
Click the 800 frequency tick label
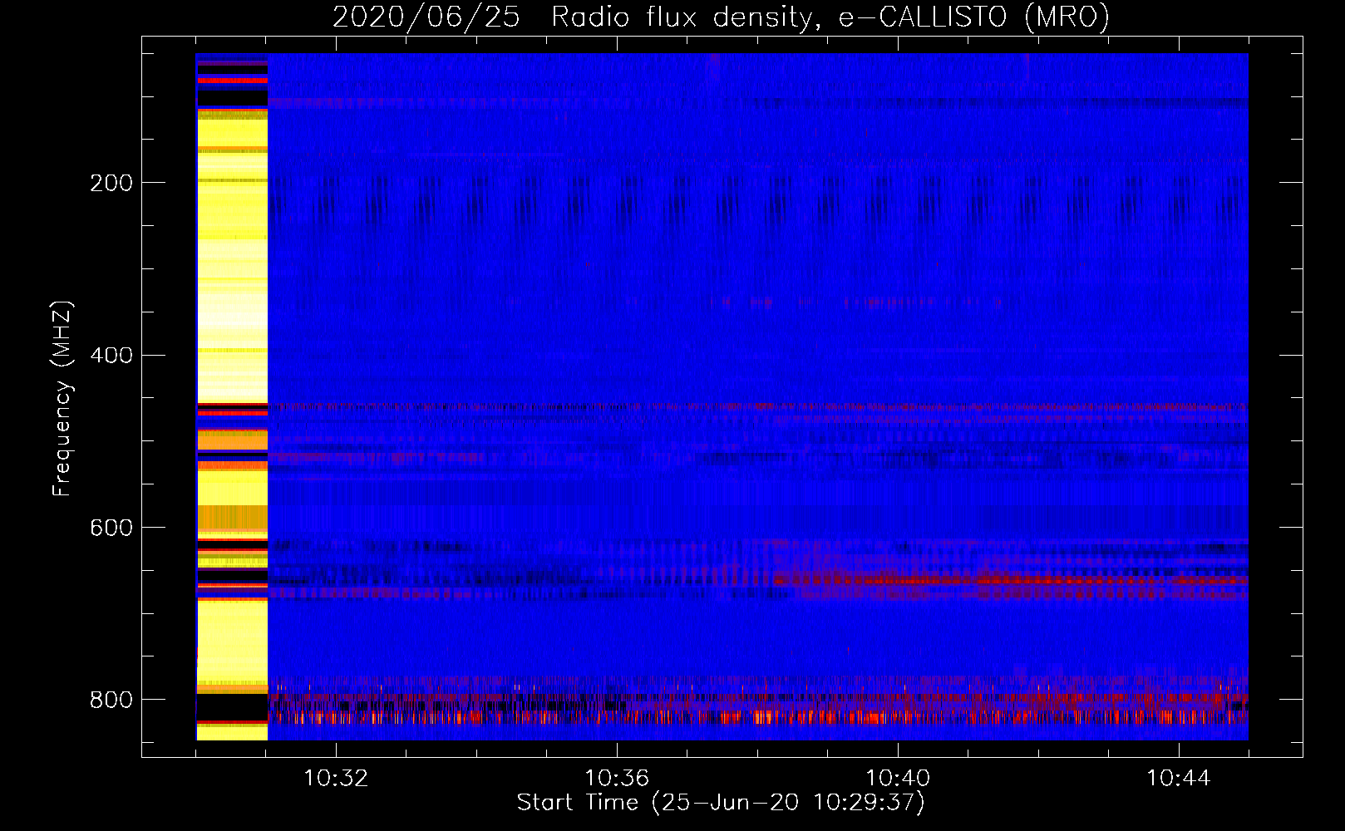pyautogui.click(x=111, y=700)
